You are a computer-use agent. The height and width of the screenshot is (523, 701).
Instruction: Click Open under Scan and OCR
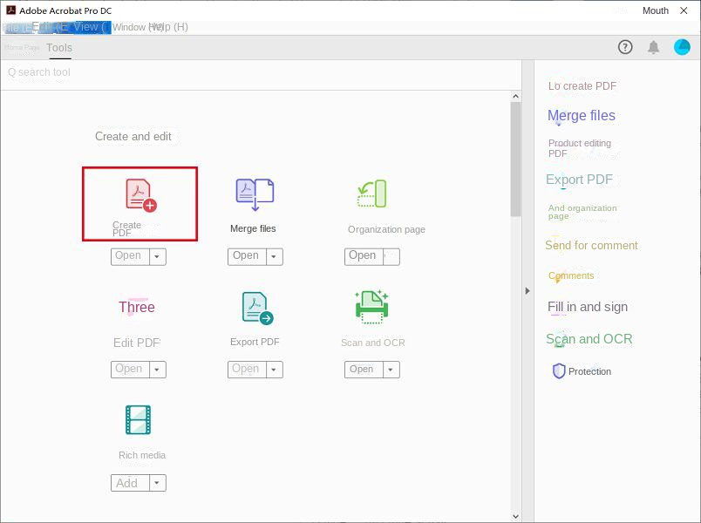click(x=364, y=370)
